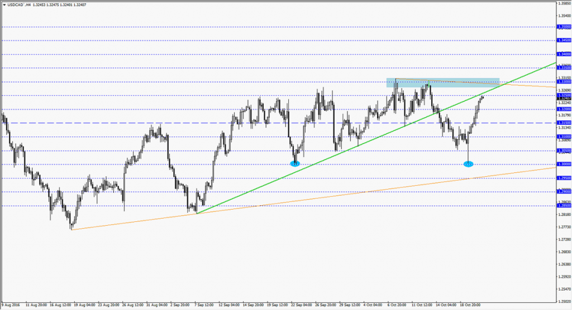The height and width of the screenshot is (310, 572).
Task: Select the dashed horizontal line at 1.31500
Action: click(279, 123)
